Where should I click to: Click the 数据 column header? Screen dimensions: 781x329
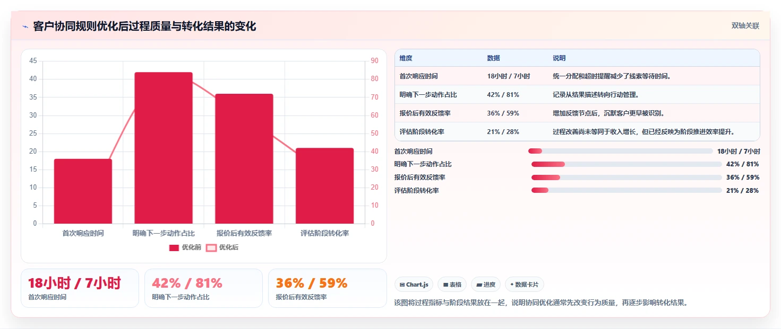tap(493, 58)
